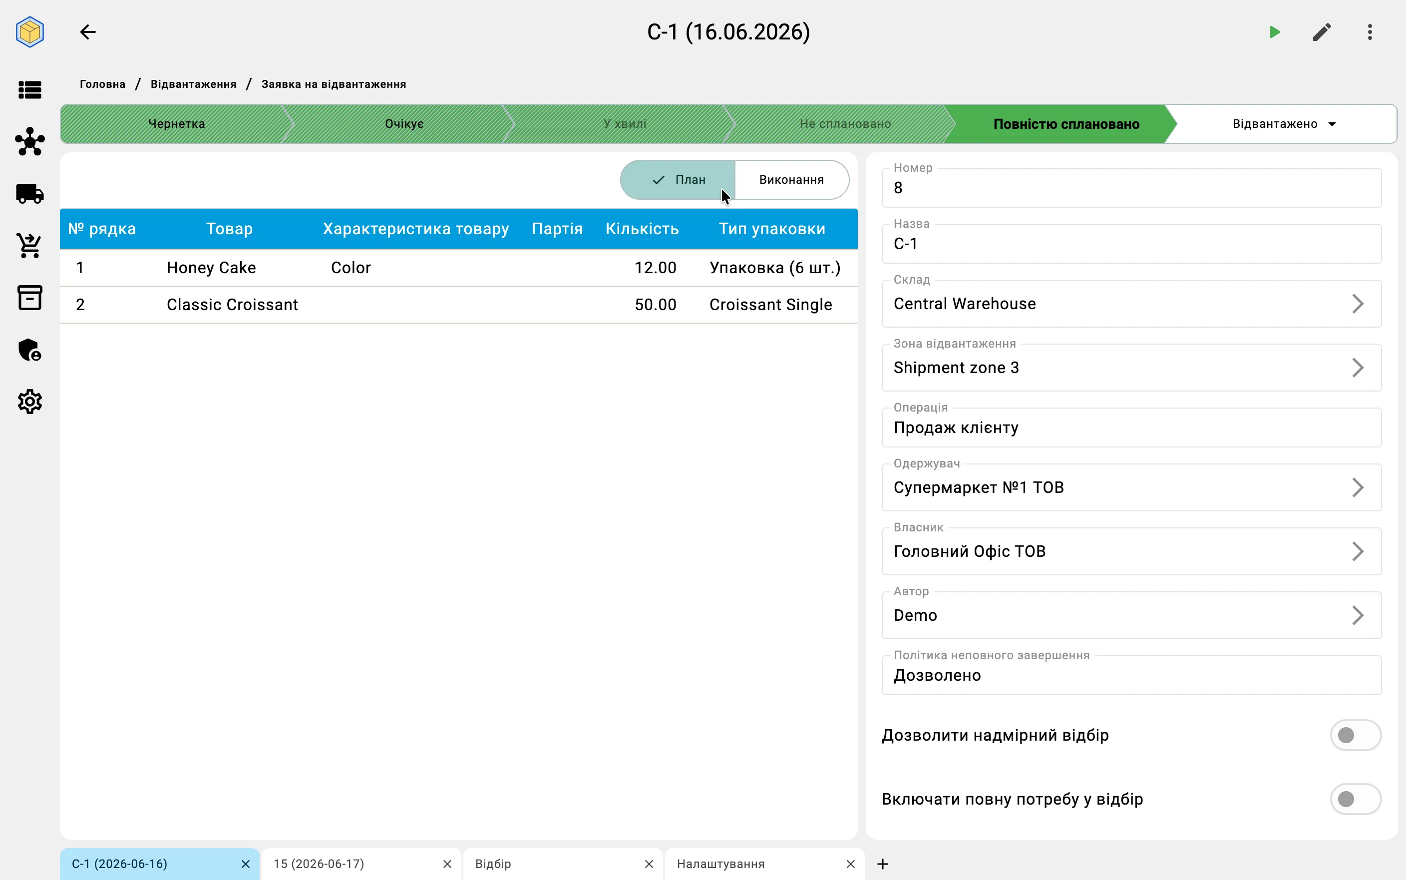The width and height of the screenshot is (1406, 880).
Task: Go to Відвантаження breadcrumb link
Action: [193, 84]
